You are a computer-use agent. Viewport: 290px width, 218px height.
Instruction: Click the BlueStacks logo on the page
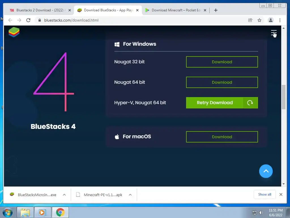coord(14,32)
